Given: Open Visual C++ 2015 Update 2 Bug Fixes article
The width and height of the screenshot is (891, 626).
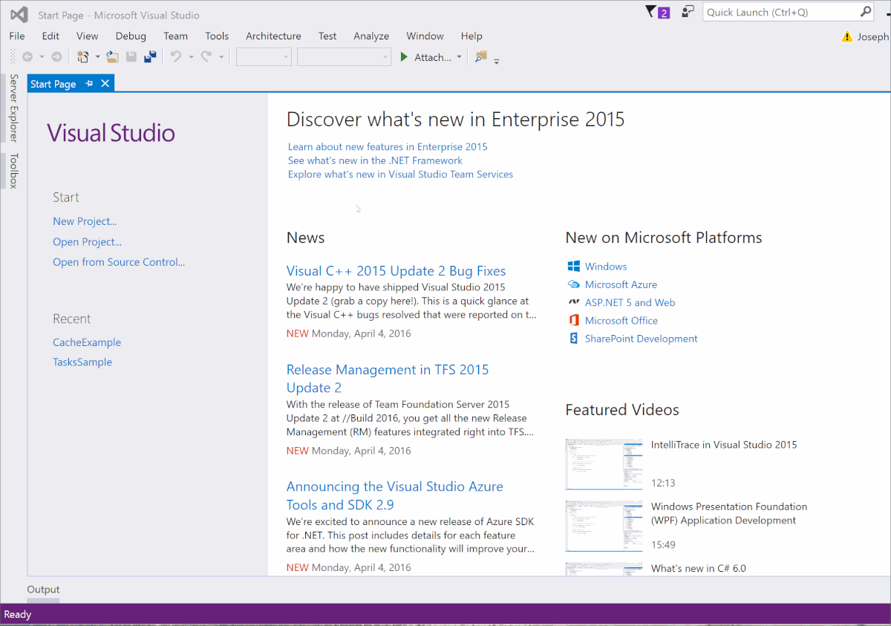Looking at the screenshot, I should (396, 271).
